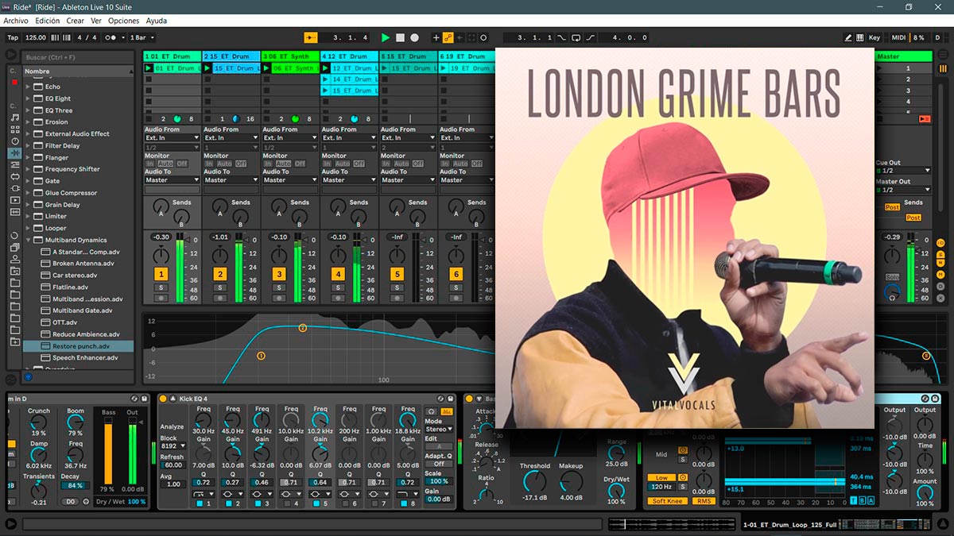Toggle the Loop switch in transport
The width and height of the screenshot is (954, 536).
pos(576,37)
